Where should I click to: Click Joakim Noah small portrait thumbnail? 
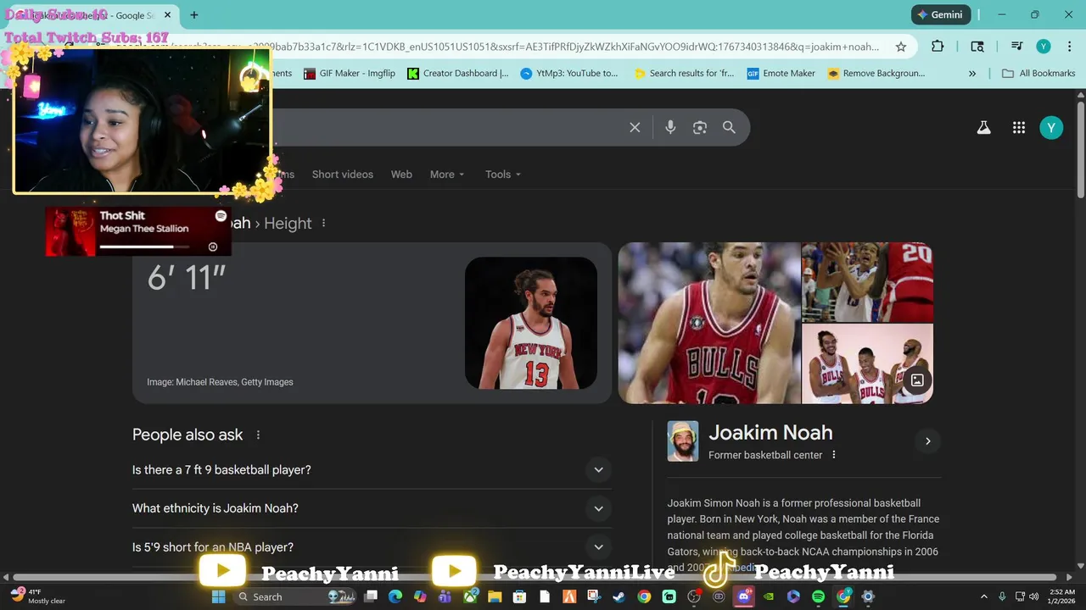click(683, 441)
